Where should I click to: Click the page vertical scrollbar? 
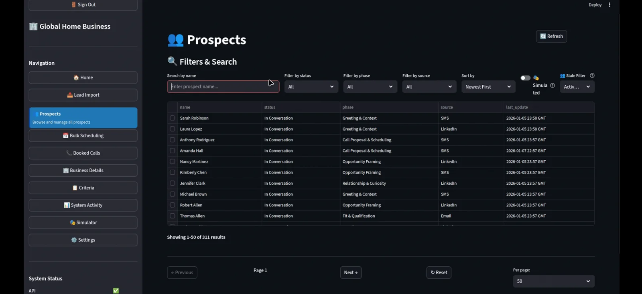pyautogui.click(x=619, y=134)
